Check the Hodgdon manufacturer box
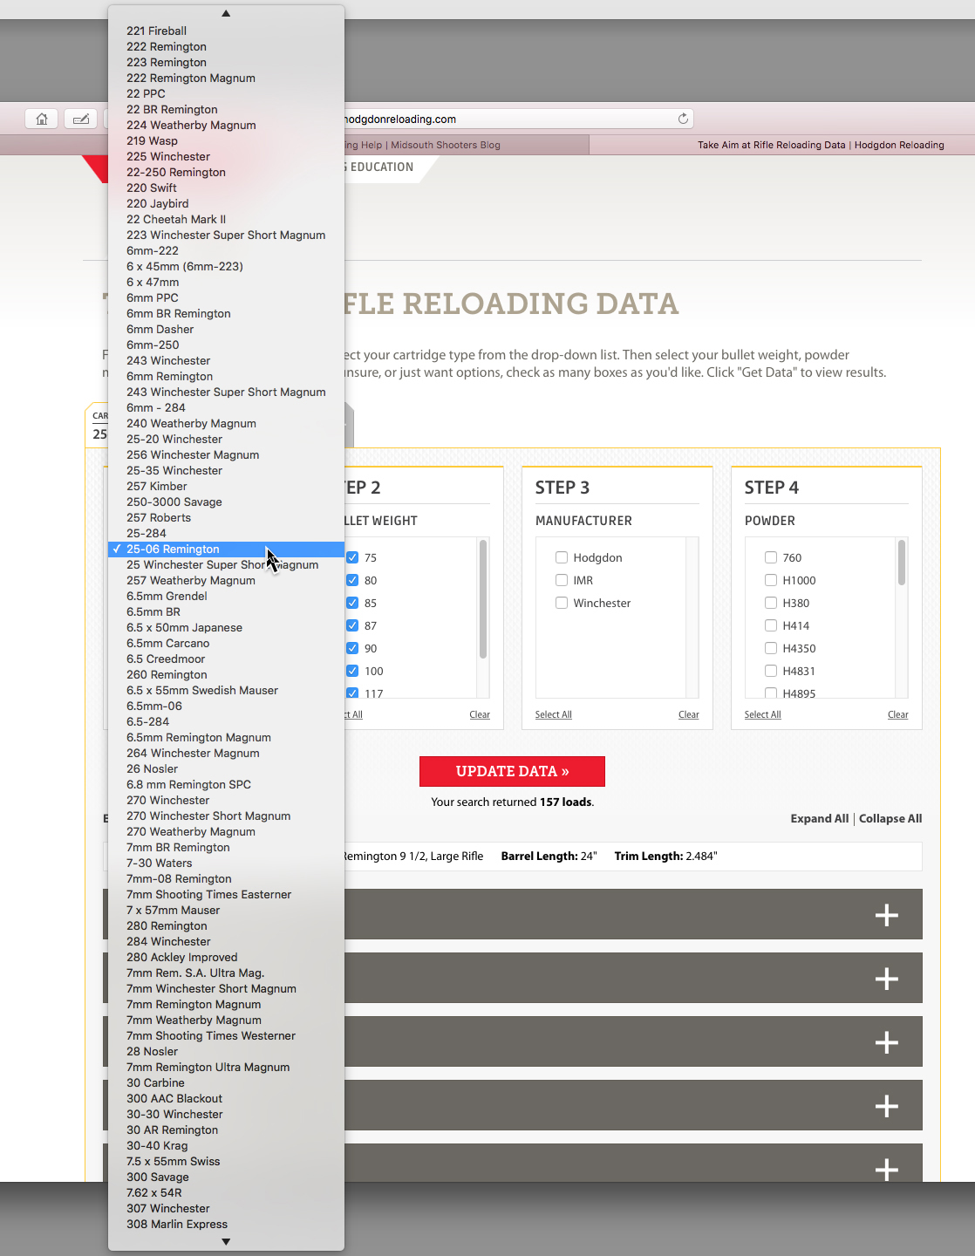Screen dimensions: 975x1256 [562, 557]
